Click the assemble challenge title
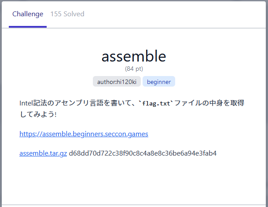This screenshot has height=207, width=268. (134, 56)
